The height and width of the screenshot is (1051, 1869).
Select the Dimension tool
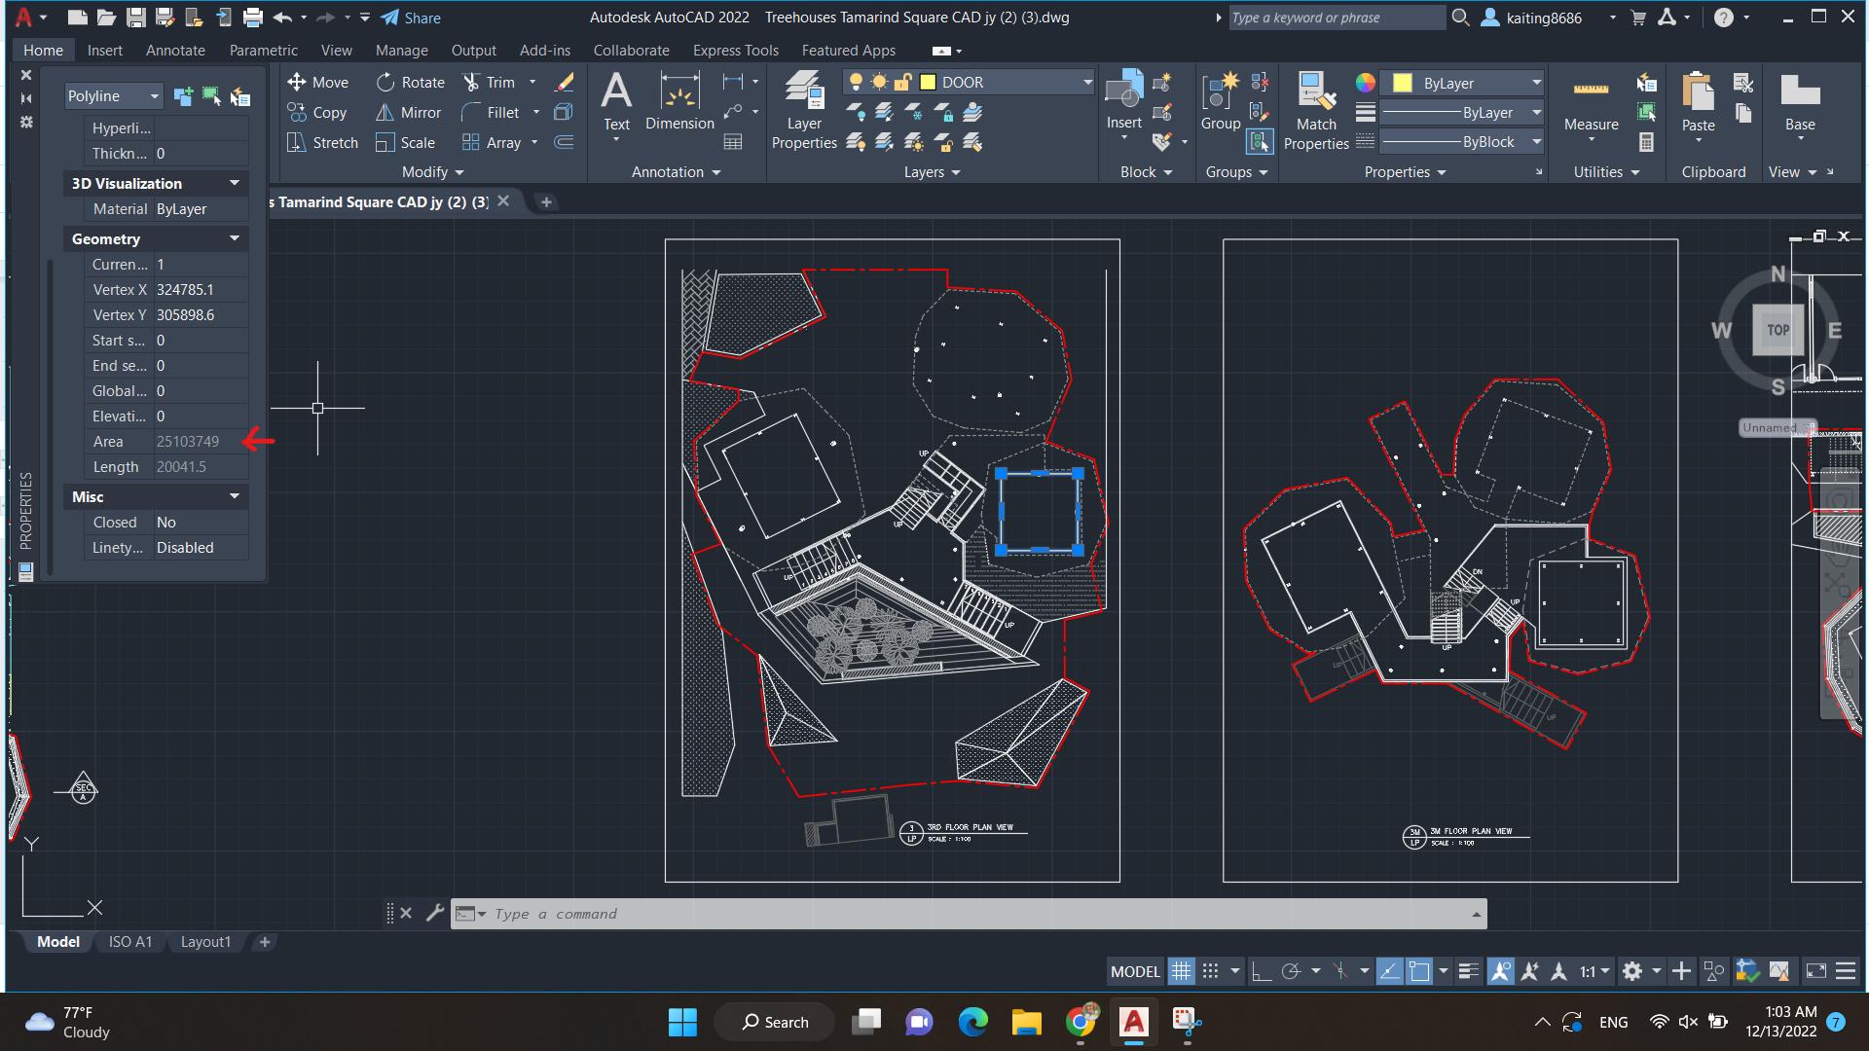coord(679,102)
